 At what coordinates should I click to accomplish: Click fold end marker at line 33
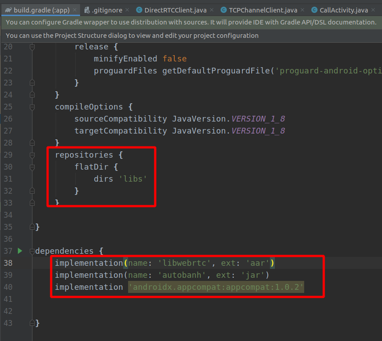pyautogui.click(x=32, y=203)
